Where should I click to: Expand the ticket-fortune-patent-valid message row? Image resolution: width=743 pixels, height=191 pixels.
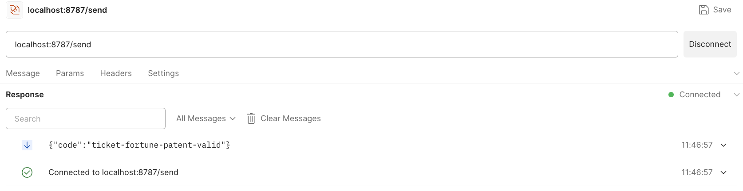pos(723,145)
